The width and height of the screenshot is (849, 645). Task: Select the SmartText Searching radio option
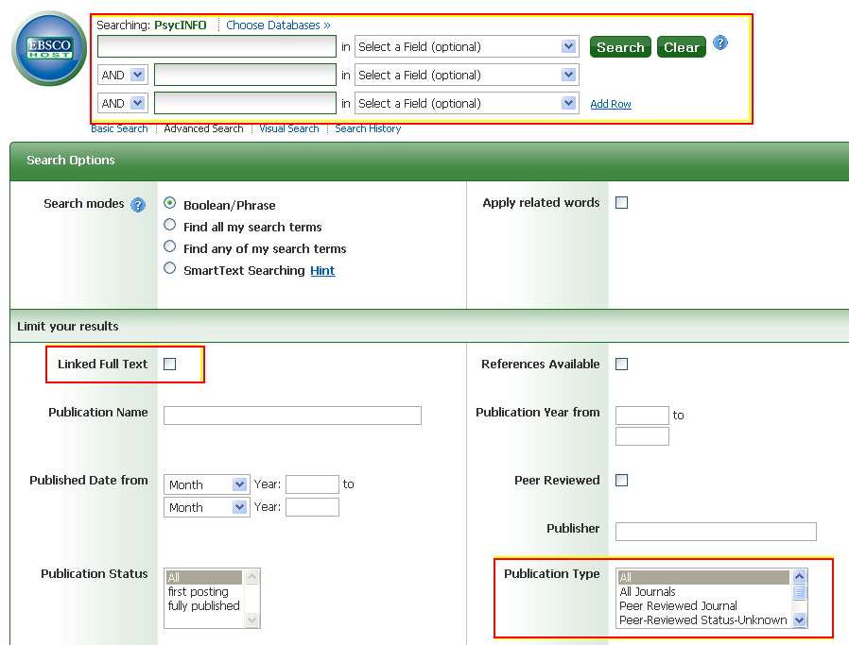point(170,268)
